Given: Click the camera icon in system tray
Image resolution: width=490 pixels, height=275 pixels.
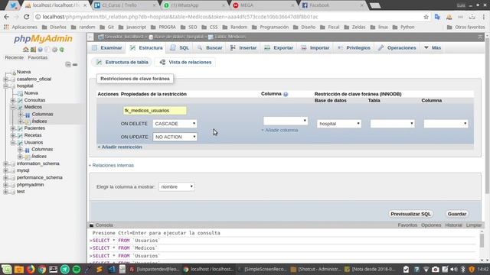Looking at the screenshot, I should click(435, 269).
